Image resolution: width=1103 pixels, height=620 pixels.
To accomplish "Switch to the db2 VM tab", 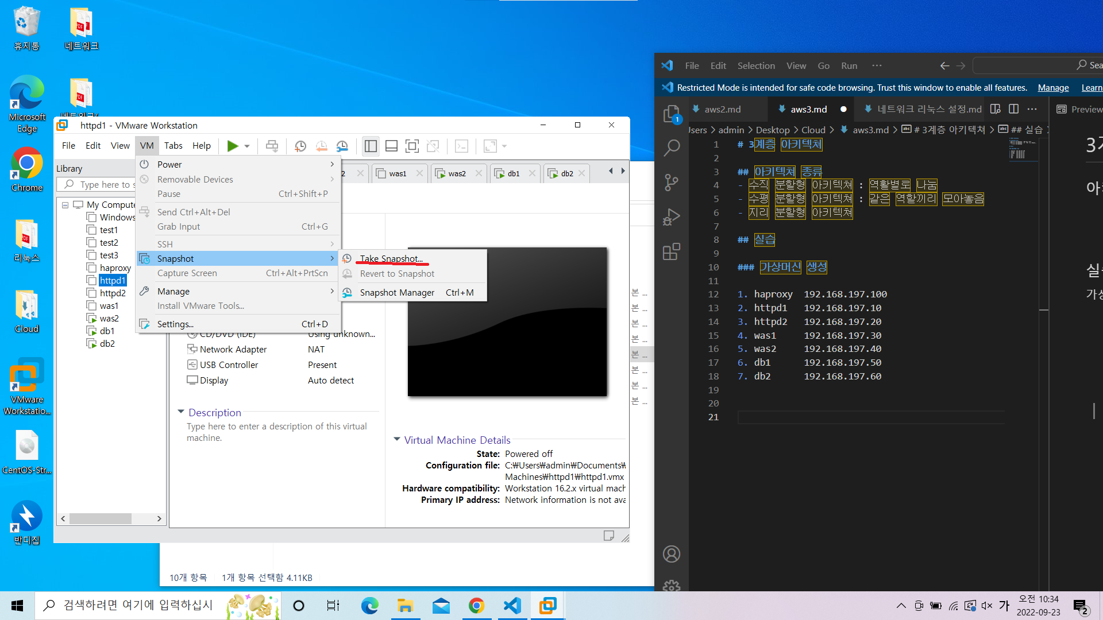I will (567, 173).
